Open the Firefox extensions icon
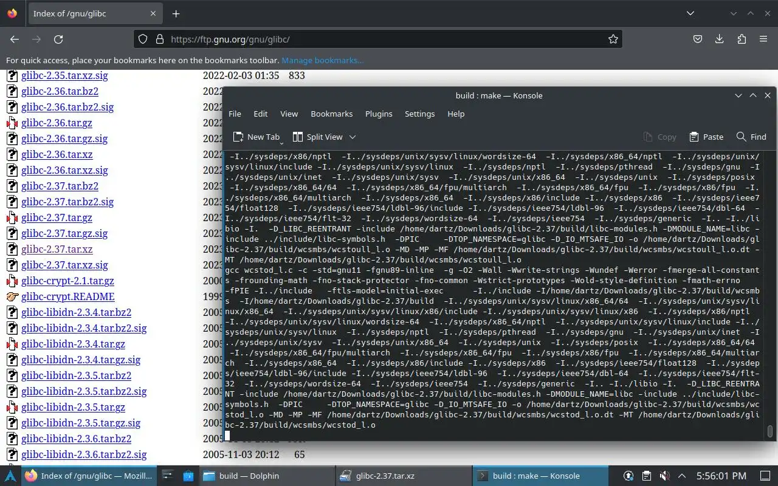 pos(742,39)
